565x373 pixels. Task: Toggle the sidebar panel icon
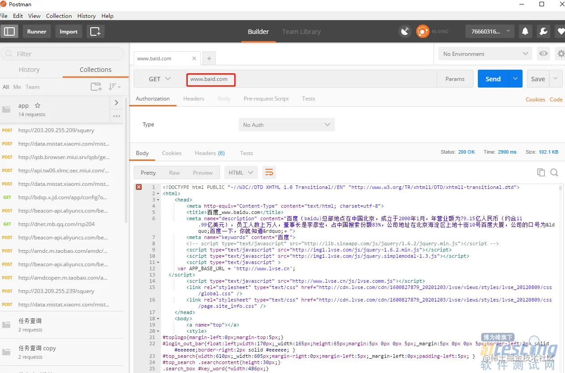(9, 31)
